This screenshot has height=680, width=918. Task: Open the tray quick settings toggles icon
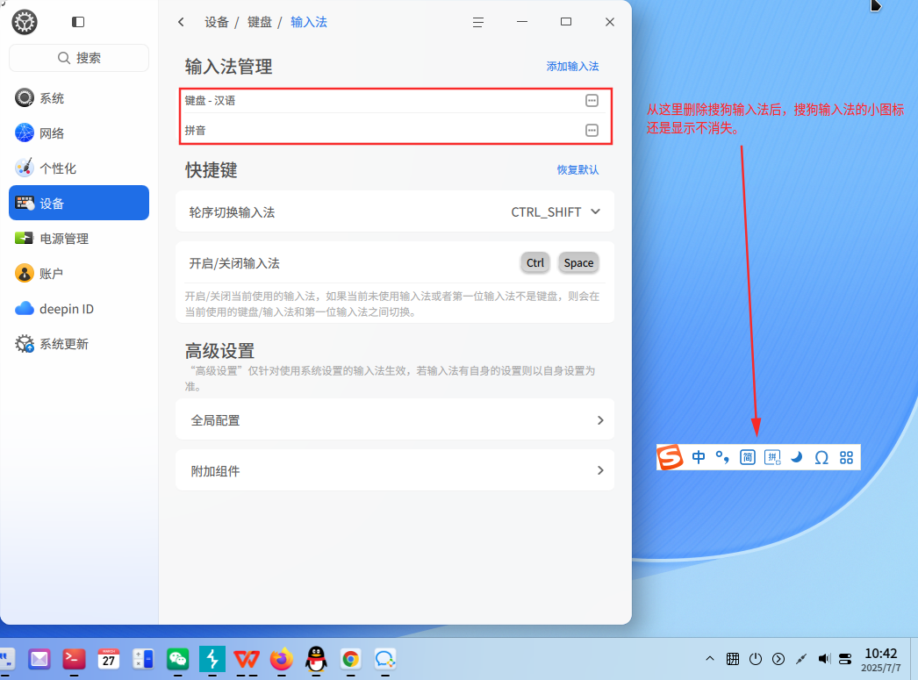(x=845, y=659)
